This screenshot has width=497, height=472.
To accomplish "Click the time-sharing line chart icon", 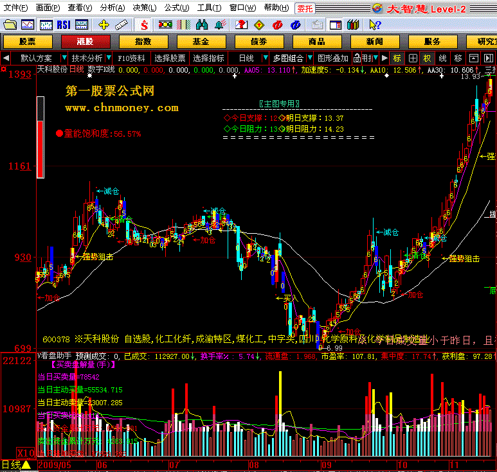I will click(28, 24).
